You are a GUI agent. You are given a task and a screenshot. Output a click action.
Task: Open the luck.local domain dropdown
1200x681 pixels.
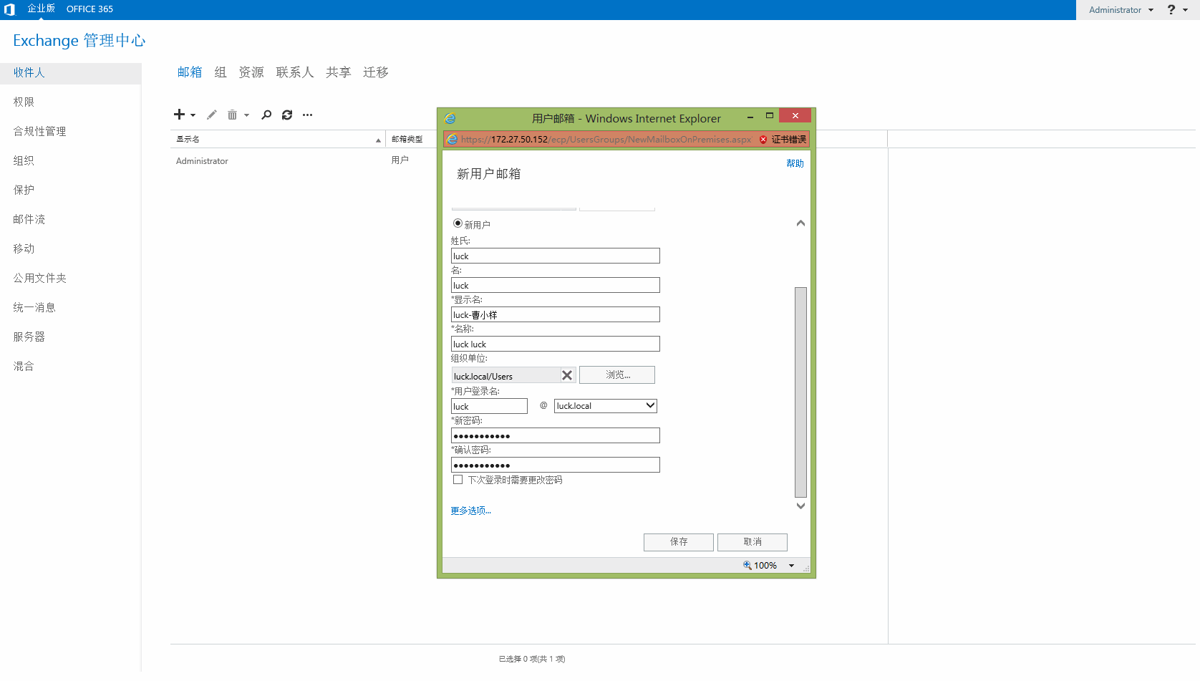pos(606,406)
